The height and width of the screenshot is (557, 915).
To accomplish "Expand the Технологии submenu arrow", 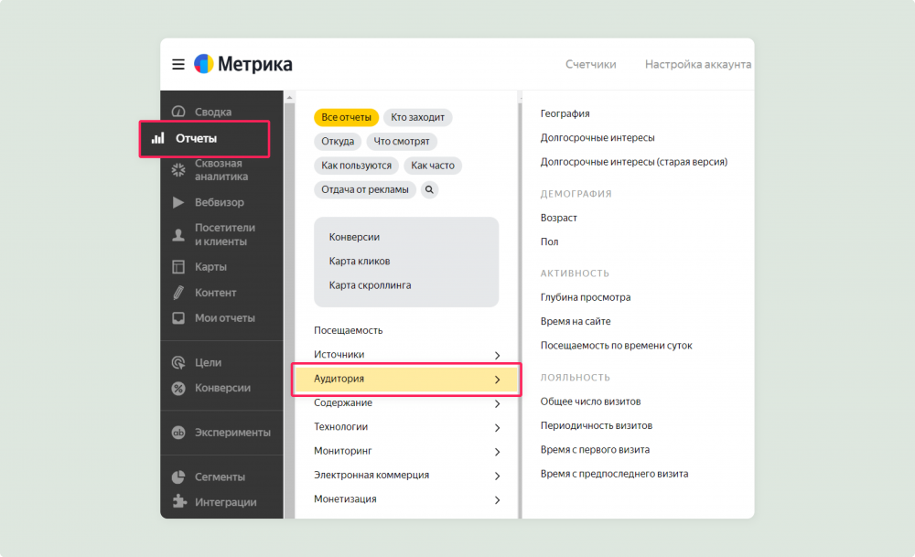I will (x=497, y=427).
